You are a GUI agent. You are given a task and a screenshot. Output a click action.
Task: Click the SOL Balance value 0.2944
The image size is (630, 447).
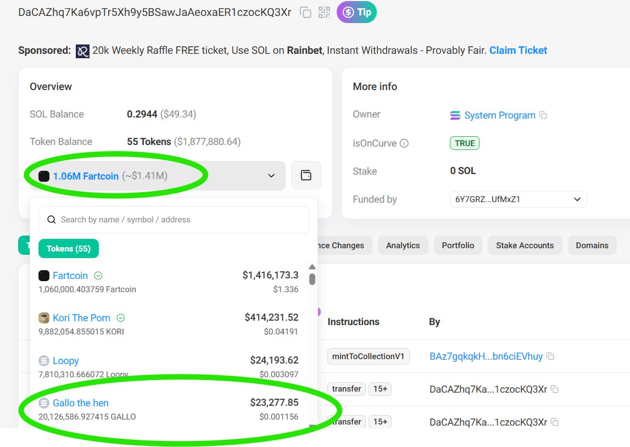pos(142,114)
